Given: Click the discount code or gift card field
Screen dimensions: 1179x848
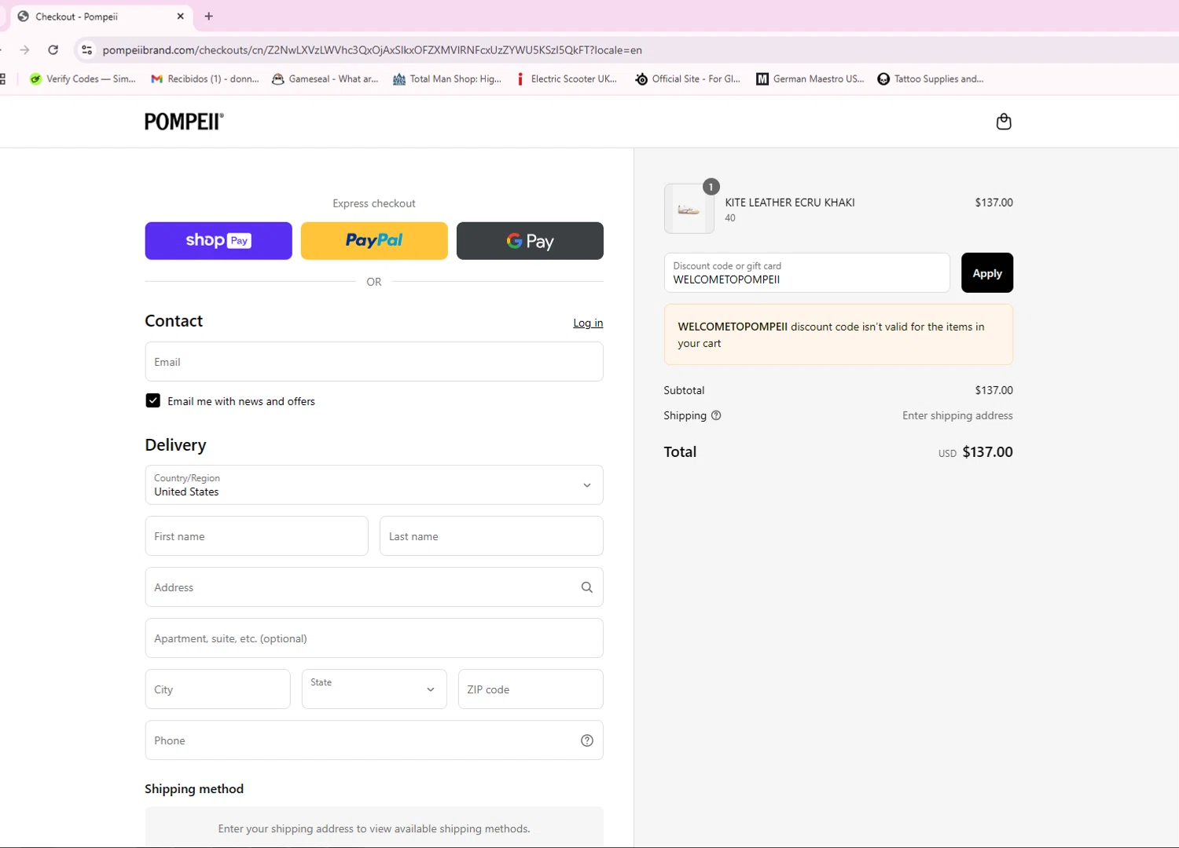Looking at the screenshot, I should click(x=807, y=273).
